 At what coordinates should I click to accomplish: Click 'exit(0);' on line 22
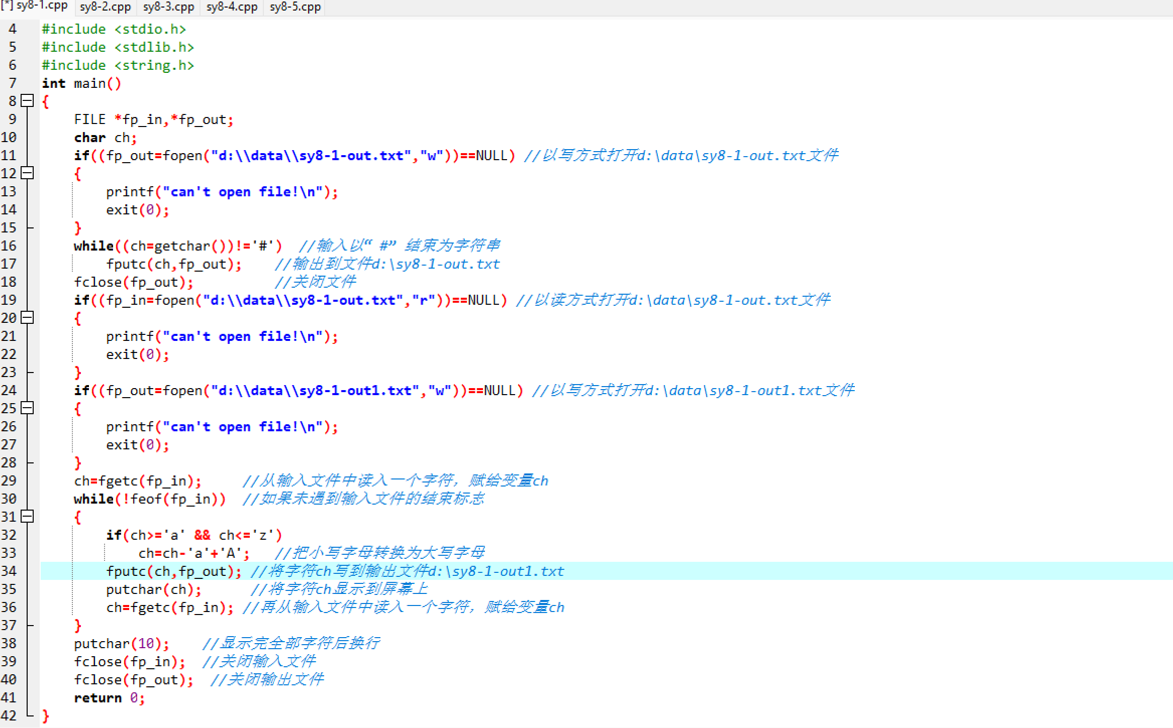click(x=138, y=354)
